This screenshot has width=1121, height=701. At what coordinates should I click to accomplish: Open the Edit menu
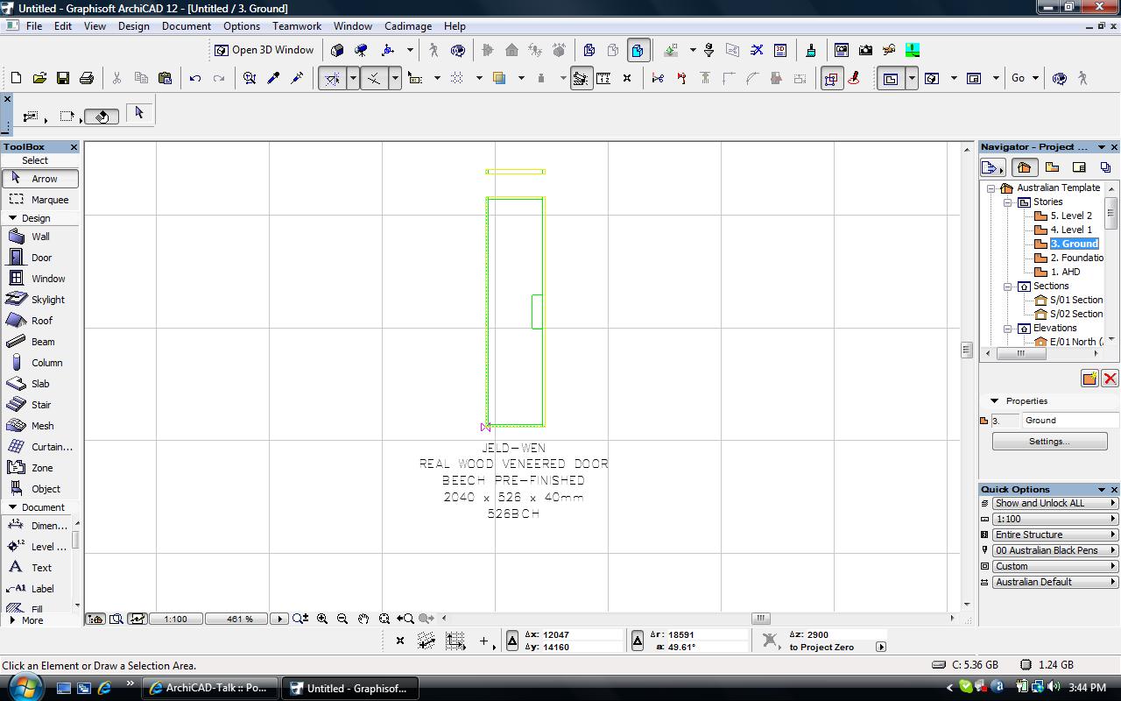pyautogui.click(x=63, y=26)
